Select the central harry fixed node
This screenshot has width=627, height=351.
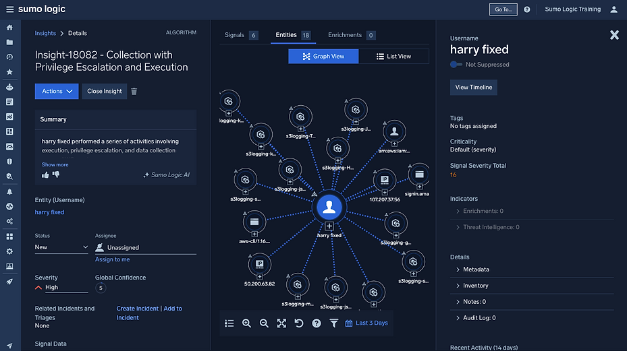tap(329, 207)
